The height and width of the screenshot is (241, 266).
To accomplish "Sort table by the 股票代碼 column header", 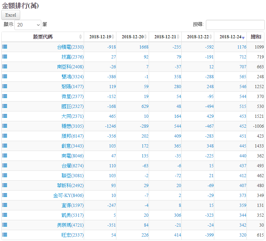I will pyautogui.click(x=43, y=37).
